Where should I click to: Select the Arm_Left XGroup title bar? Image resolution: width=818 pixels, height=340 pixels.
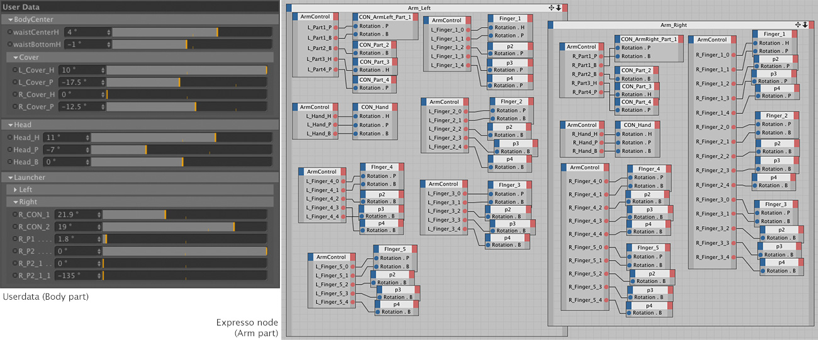(422, 8)
